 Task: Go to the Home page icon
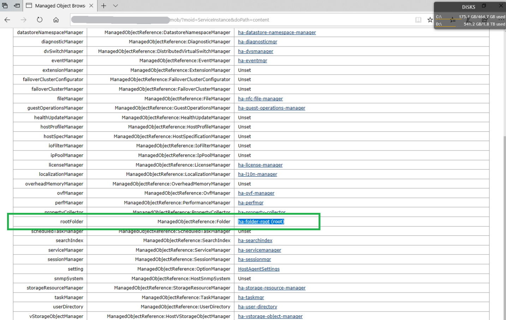click(56, 20)
